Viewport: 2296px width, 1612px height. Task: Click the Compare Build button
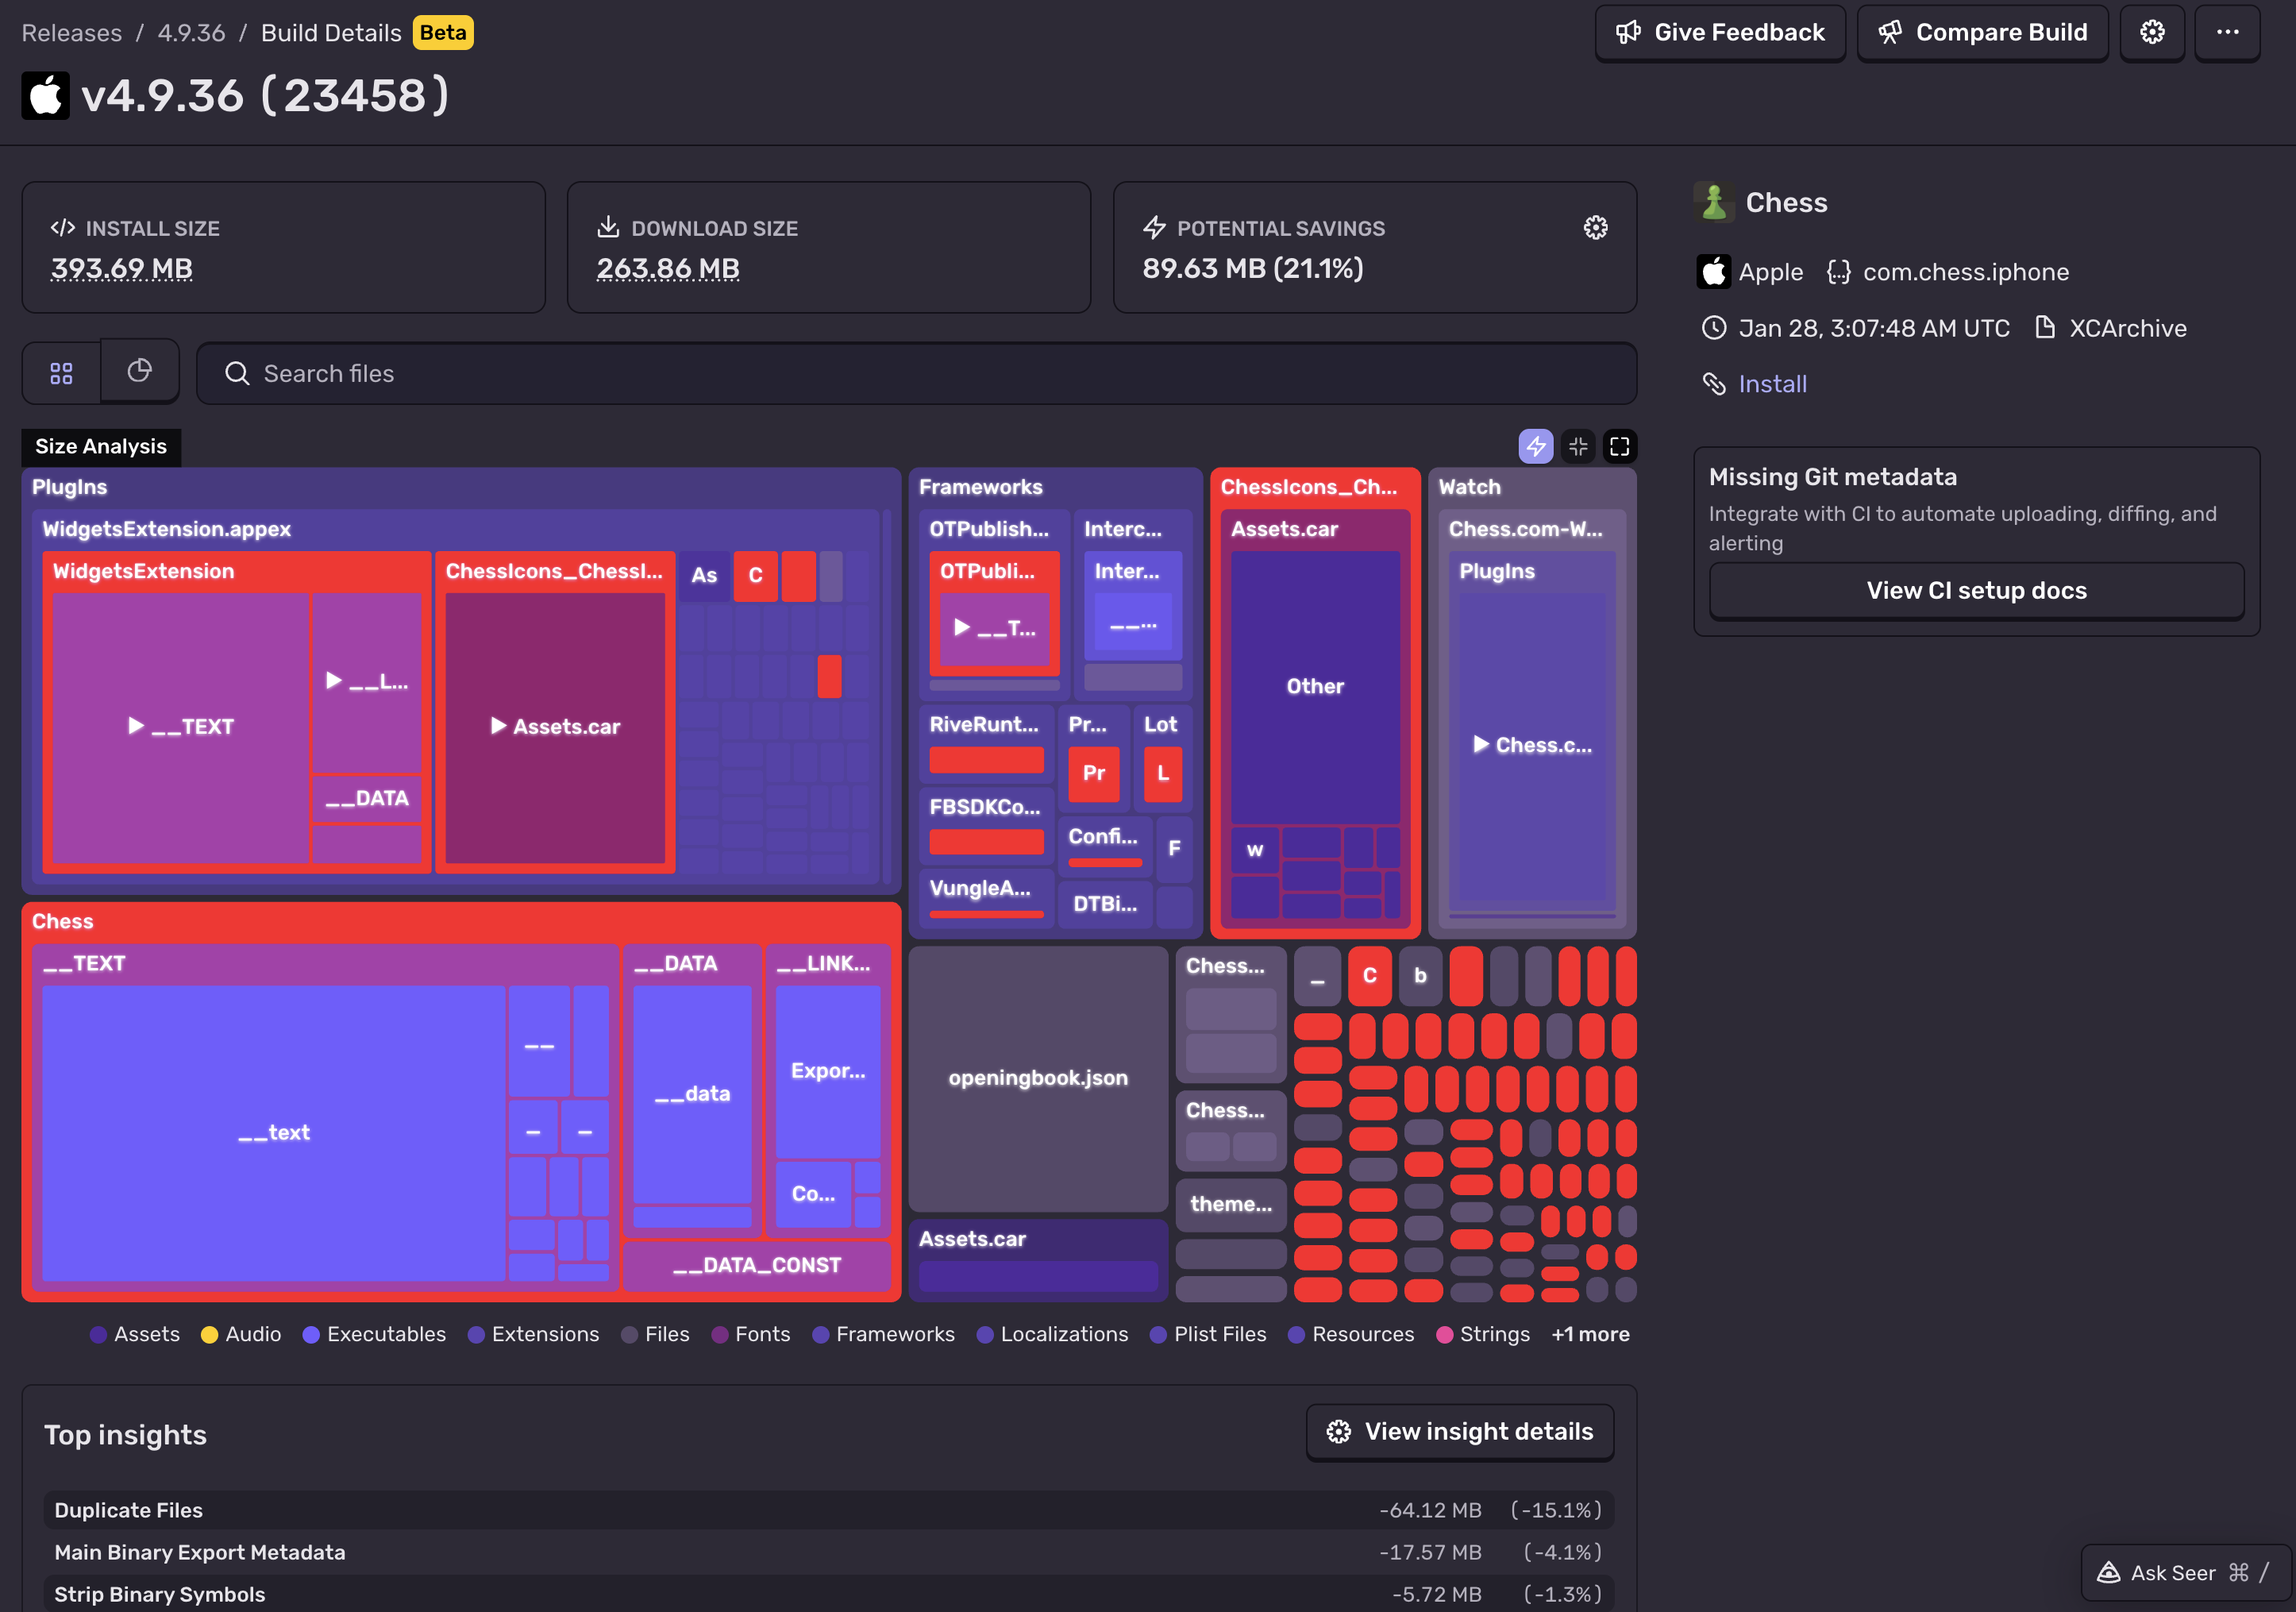[x=1982, y=33]
